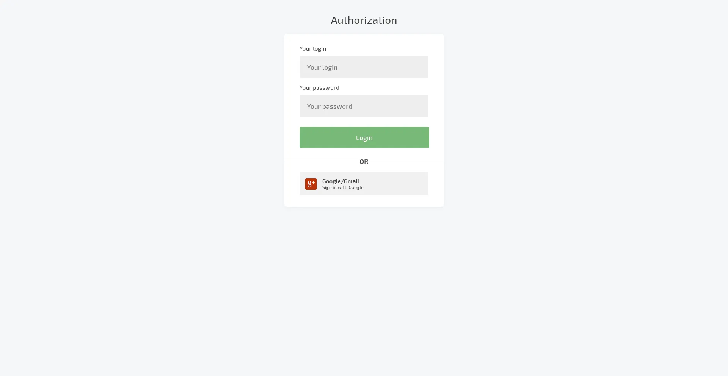Click the Authorization page heading

click(364, 20)
